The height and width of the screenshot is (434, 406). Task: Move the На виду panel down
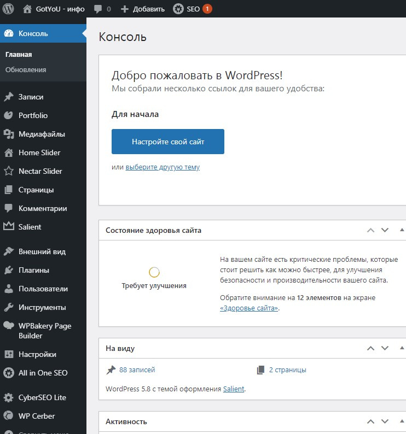click(x=385, y=348)
